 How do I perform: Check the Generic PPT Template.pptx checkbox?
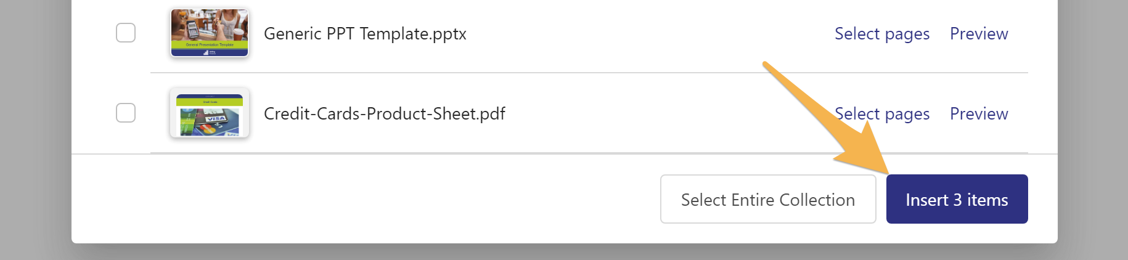(126, 33)
